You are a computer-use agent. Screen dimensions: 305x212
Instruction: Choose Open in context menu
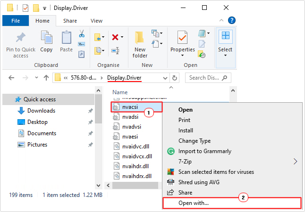pos(232,110)
